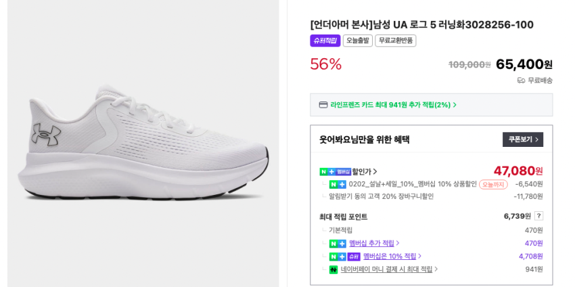575x287 pixels.
Task: Click the 쿠폰보기 coupon button
Action: click(522, 139)
